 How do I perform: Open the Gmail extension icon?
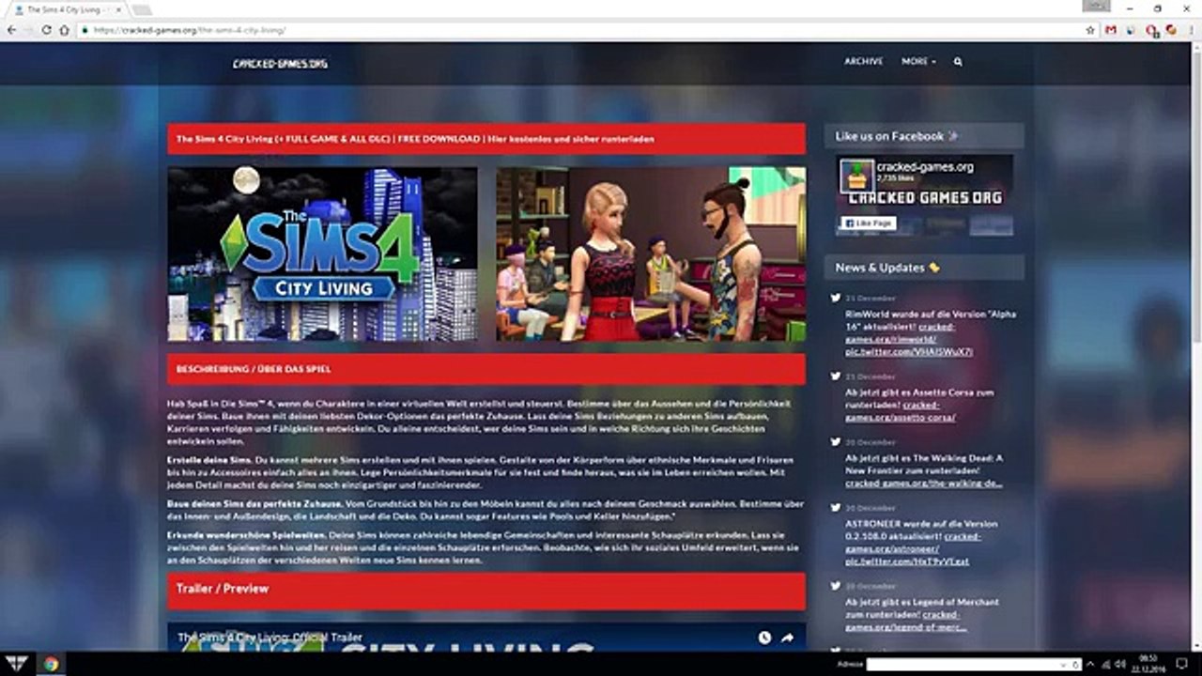1111,30
